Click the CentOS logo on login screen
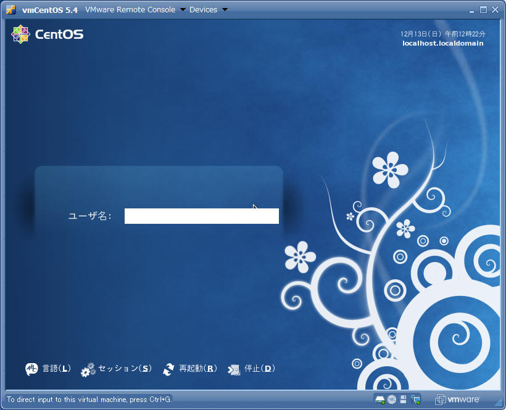Image resolution: width=506 pixels, height=410 pixels. tap(47, 35)
